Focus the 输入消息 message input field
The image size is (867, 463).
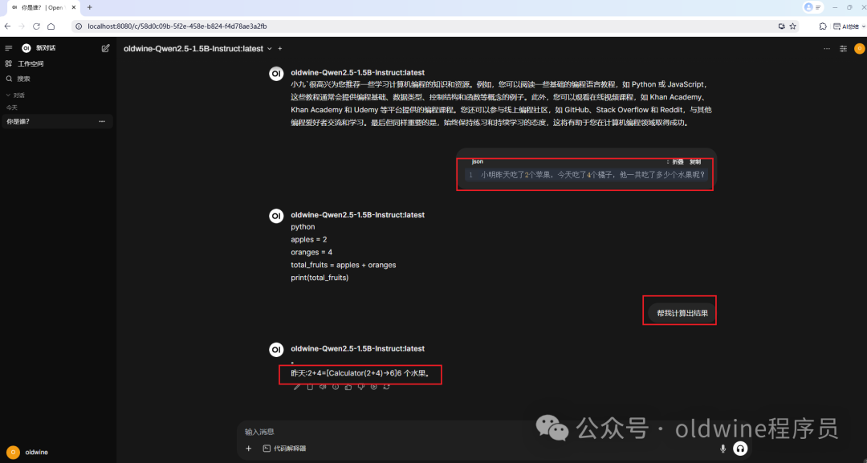pos(492,432)
